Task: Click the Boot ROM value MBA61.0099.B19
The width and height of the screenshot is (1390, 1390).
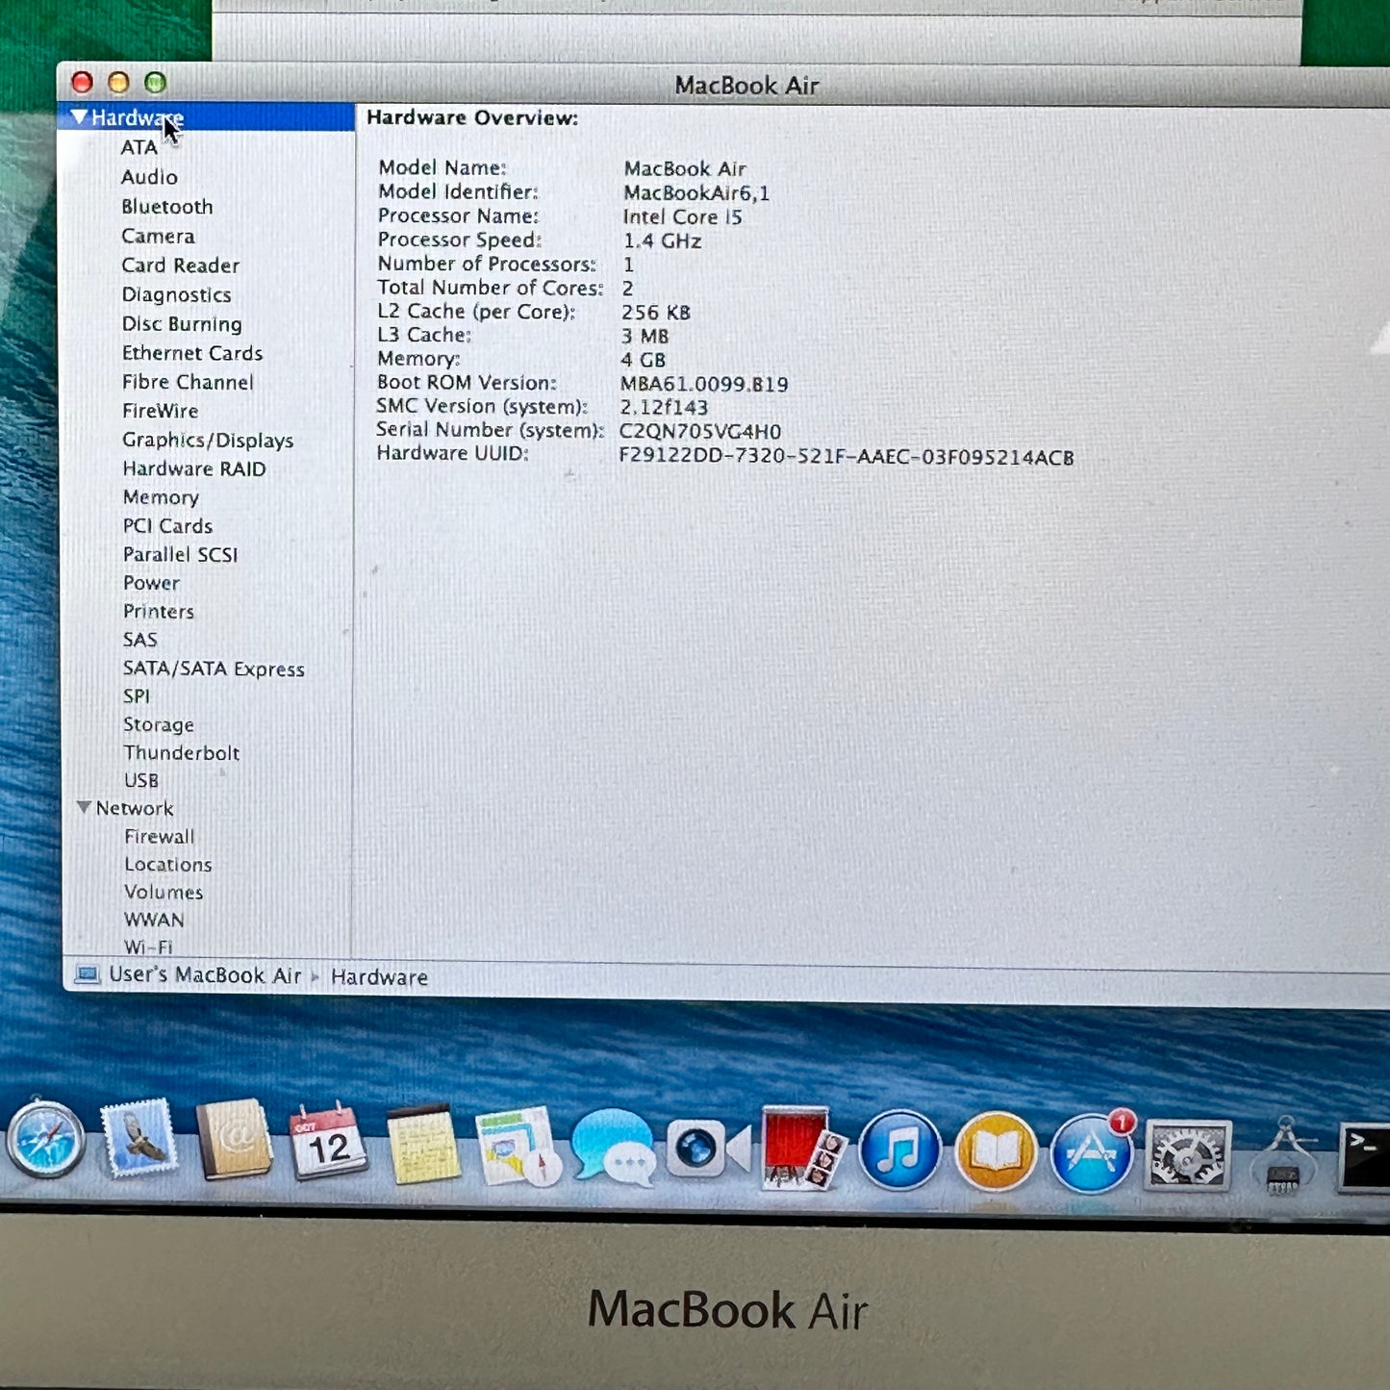Action: click(x=704, y=384)
